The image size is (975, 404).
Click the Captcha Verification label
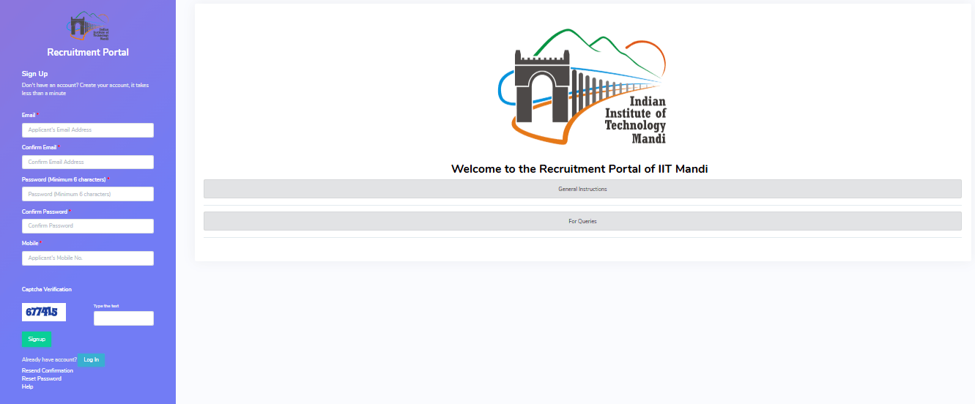pos(47,290)
